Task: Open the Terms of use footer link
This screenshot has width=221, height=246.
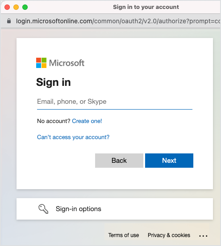Action: pos(124,235)
